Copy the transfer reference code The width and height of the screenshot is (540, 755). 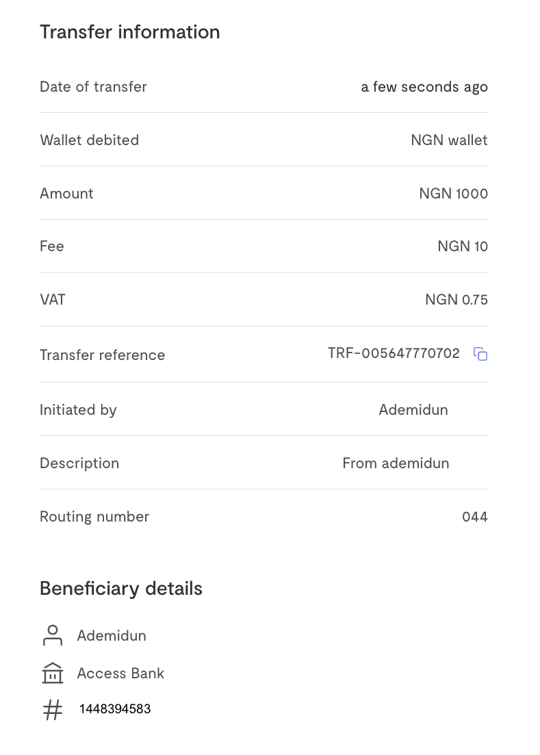pos(480,354)
